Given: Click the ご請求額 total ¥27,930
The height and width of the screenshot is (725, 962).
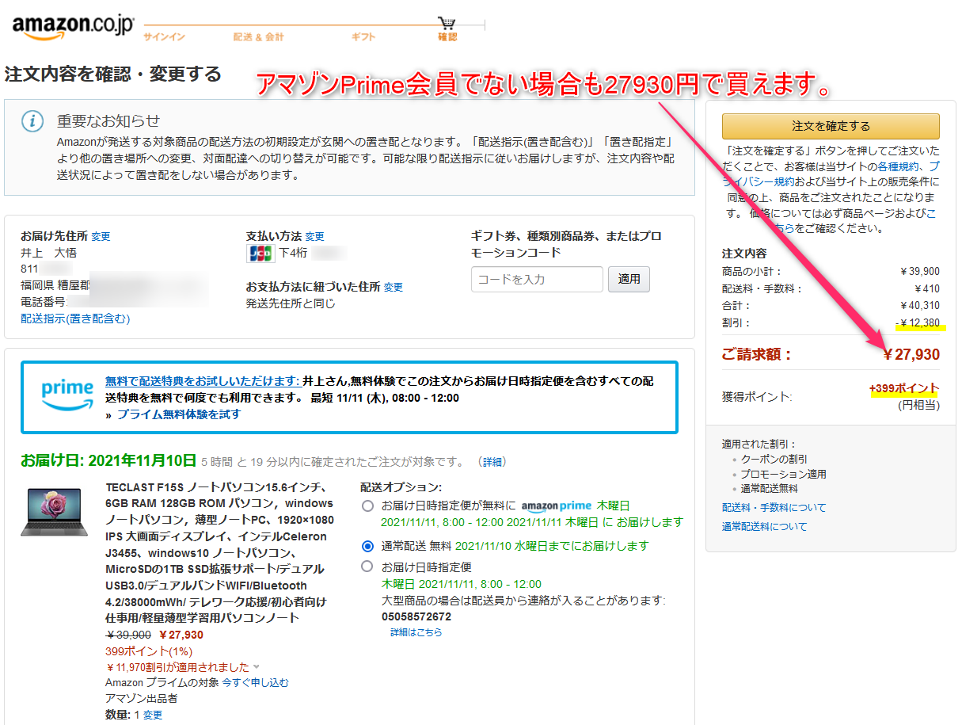Looking at the screenshot, I should click(911, 354).
